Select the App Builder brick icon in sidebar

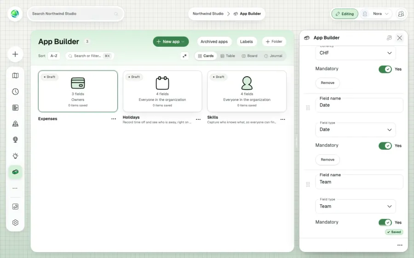(15, 172)
